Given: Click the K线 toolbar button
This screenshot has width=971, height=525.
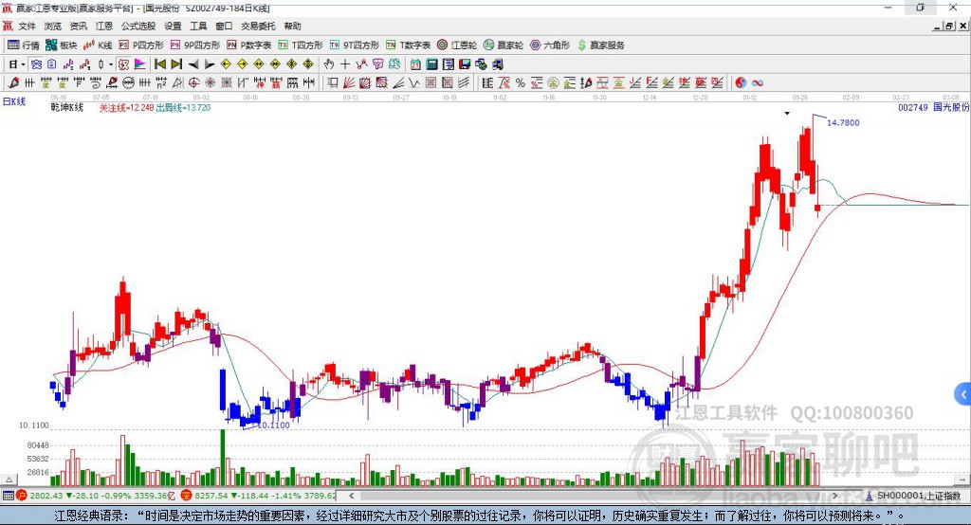Looking at the screenshot, I should [98, 45].
